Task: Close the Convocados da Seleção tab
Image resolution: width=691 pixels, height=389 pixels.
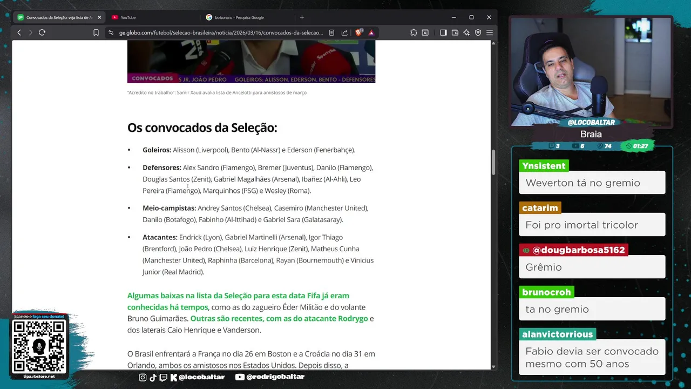Action: (99, 17)
